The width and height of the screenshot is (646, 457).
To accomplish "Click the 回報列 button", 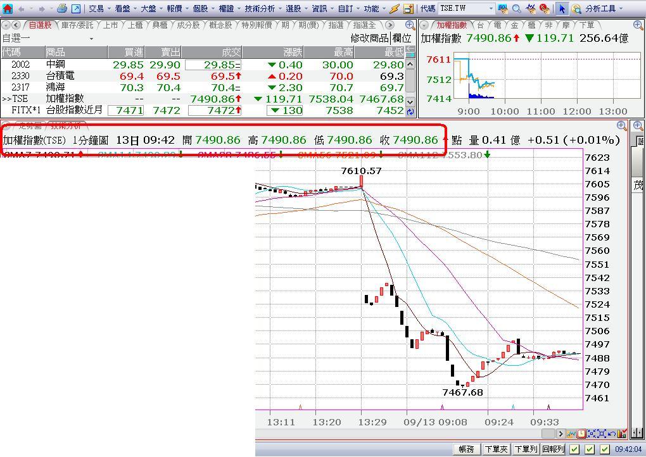I will (554, 449).
